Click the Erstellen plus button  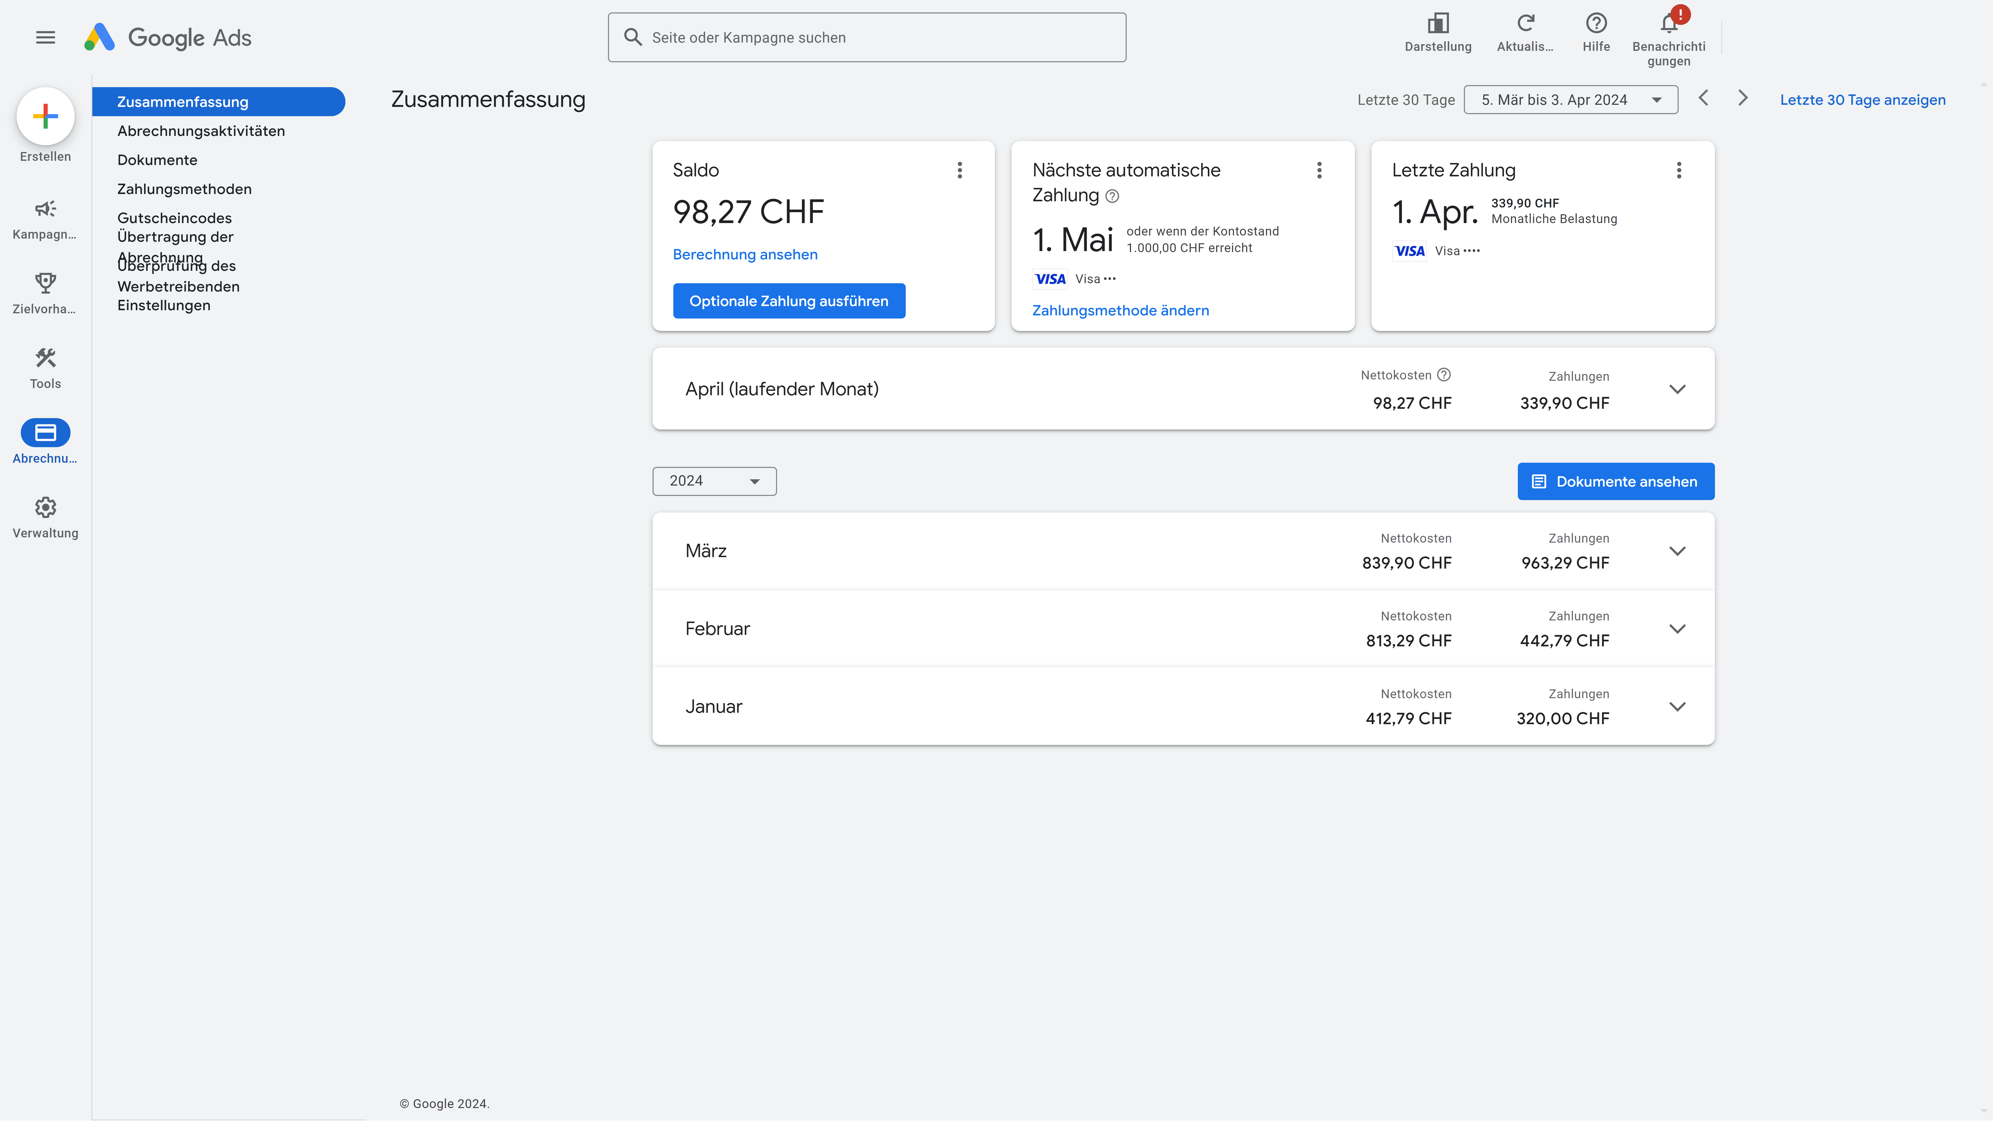[x=46, y=116]
